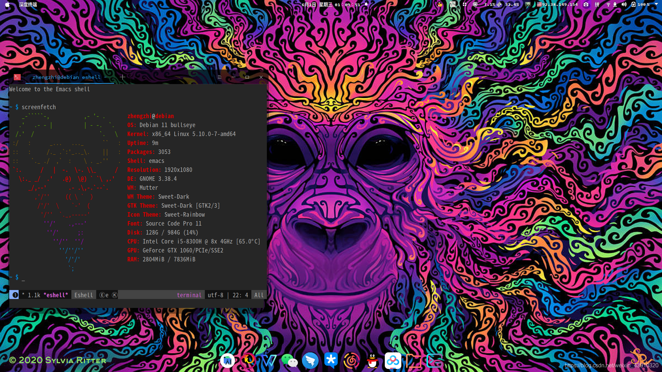Click the screenshot camera icon in top bar
The image size is (662, 372).
(586, 4)
